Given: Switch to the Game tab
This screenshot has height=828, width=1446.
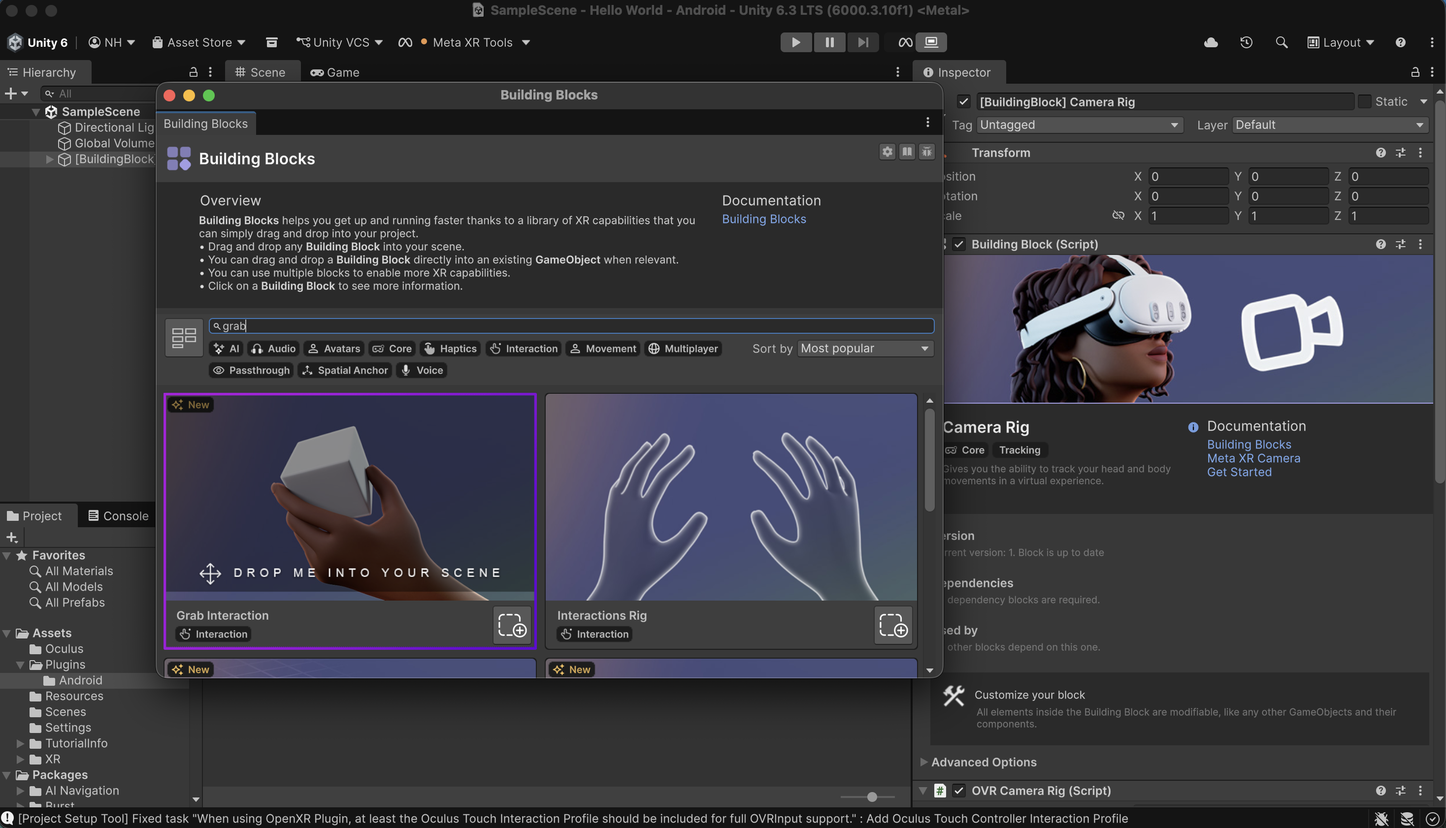Looking at the screenshot, I should click(x=335, y=72).
